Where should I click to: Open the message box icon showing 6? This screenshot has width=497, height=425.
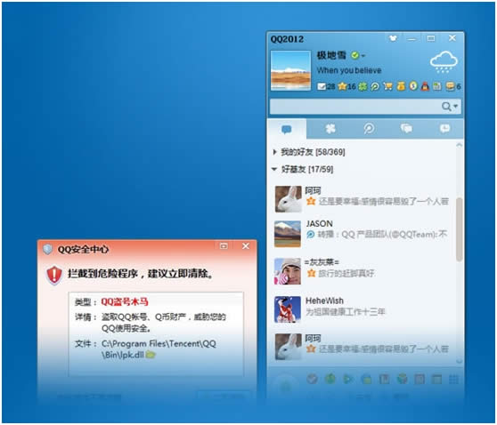click(453, 86)
